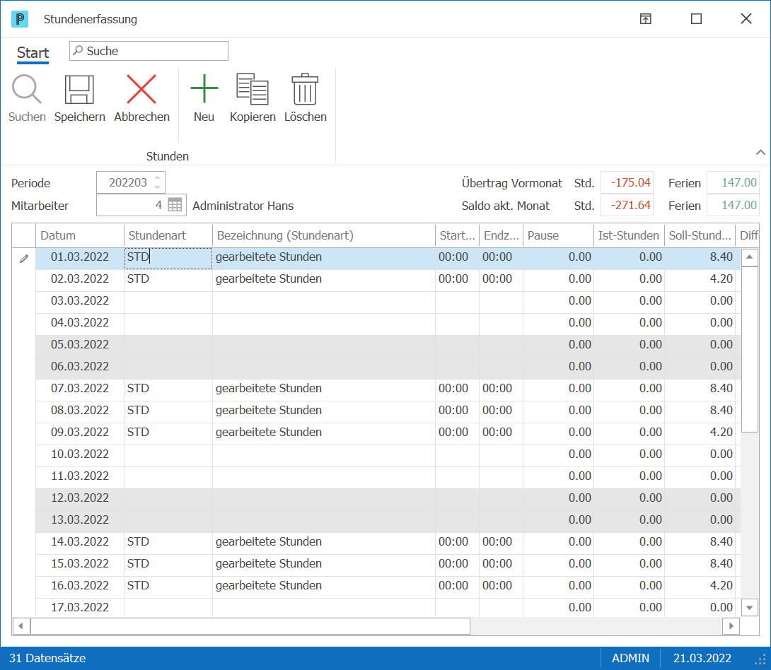
Task: Click the vertical scrollbar up arrow
Action: click(x=749, y=257)
